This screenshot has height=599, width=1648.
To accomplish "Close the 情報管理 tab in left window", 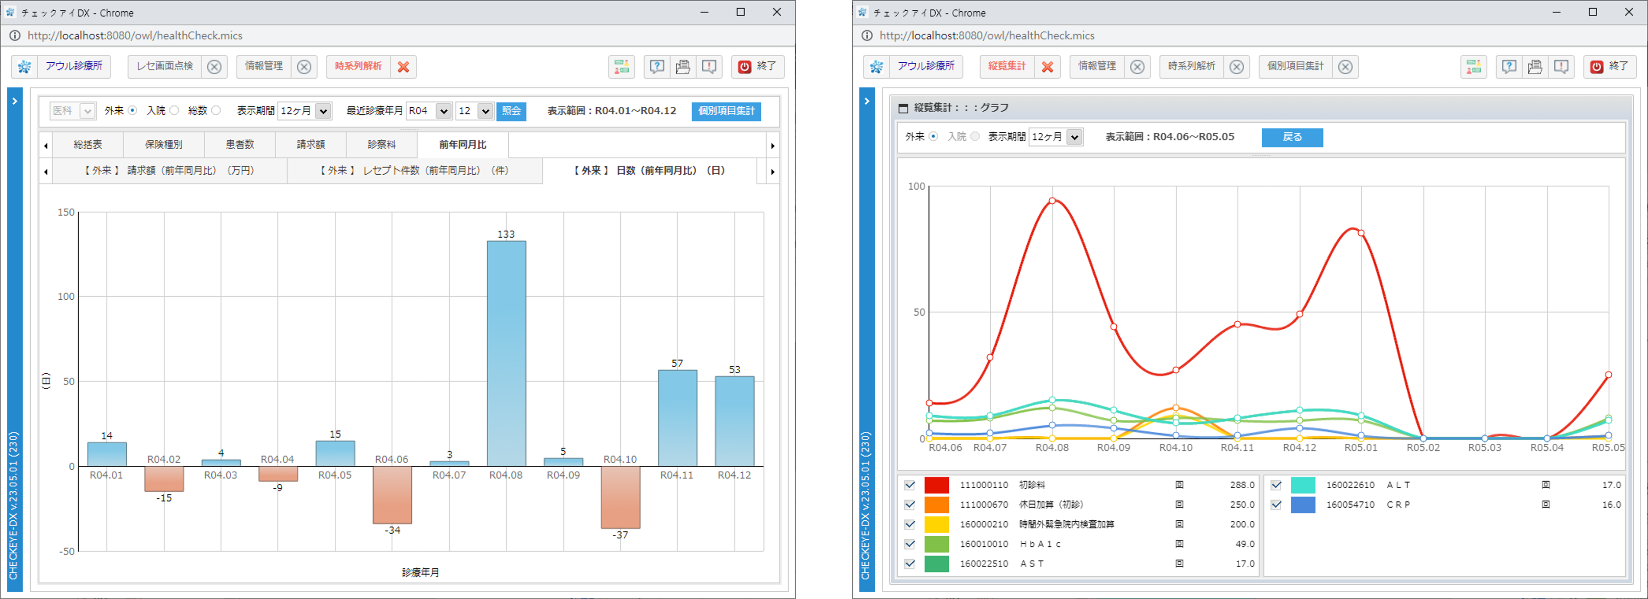I will (x=304, y=67).
